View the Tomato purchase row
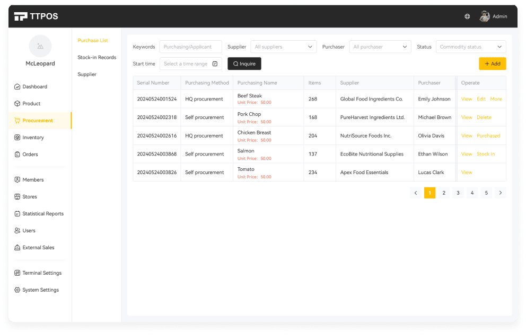 tap(467, 173)
